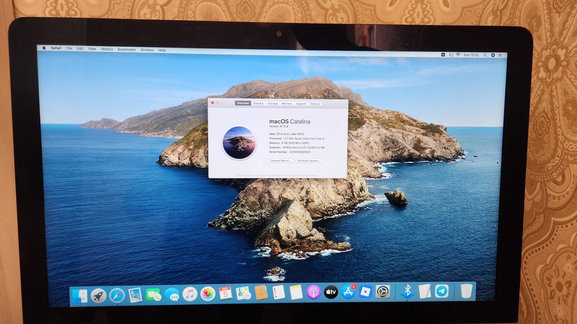Screen dimensions: 577x324
Task: Click the menu bar clock Sun 15:52
Action: point(471,55)
